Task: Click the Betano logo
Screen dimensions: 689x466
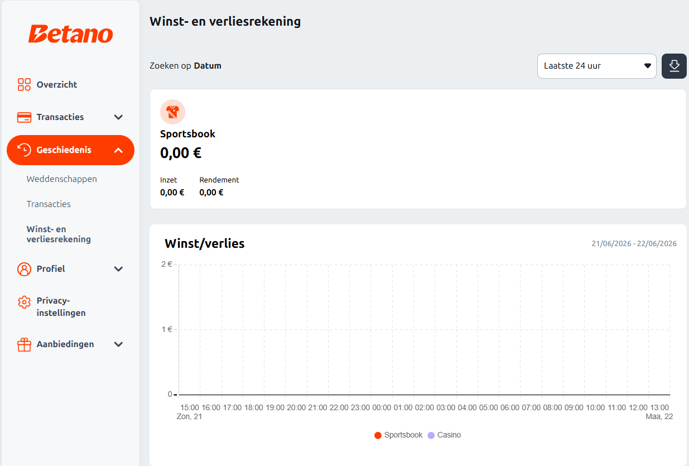Action: pos(70,34)
